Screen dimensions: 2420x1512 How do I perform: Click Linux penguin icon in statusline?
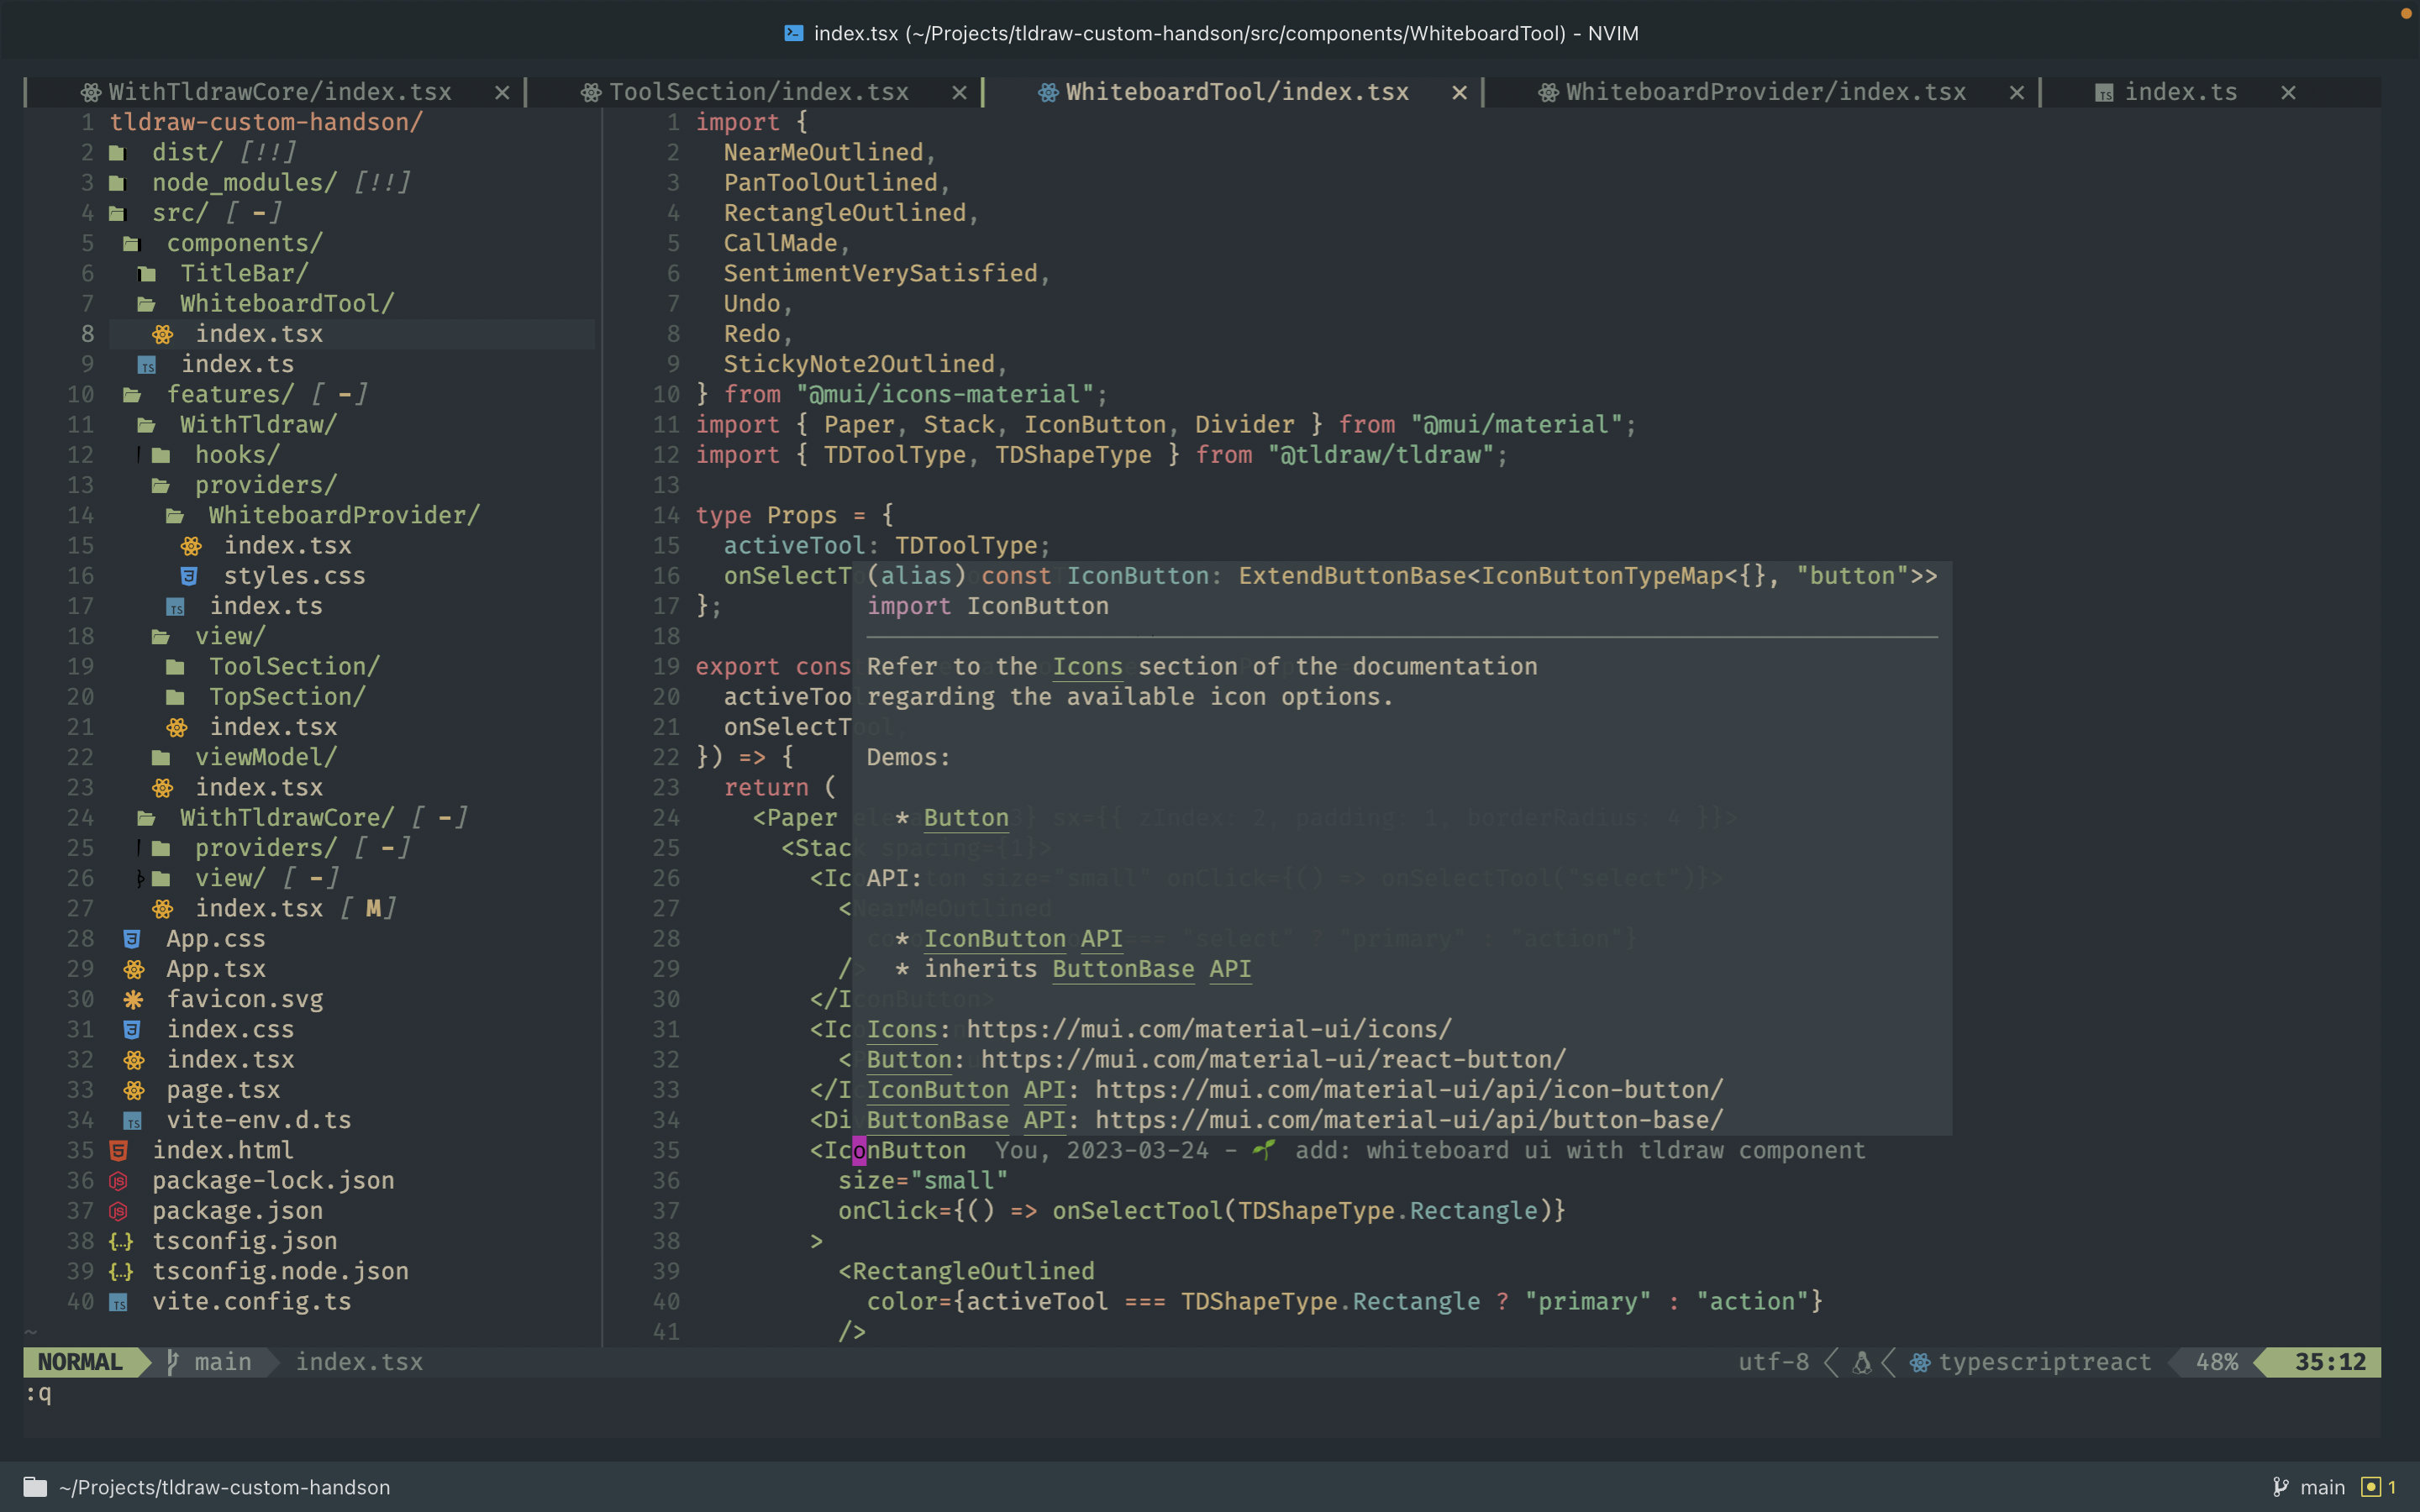[1861, 1362]
